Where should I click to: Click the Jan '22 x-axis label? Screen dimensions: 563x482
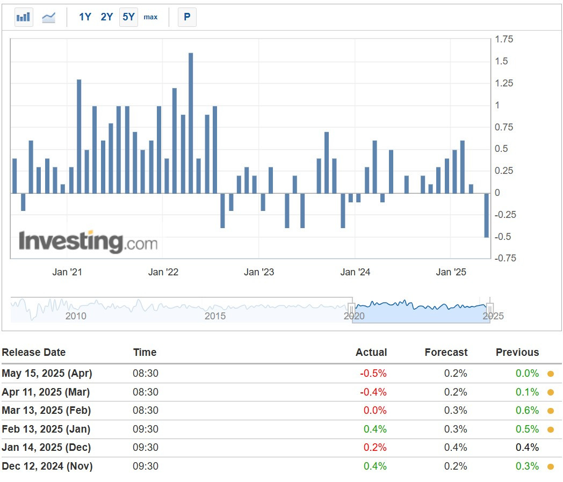pos(163,272)
